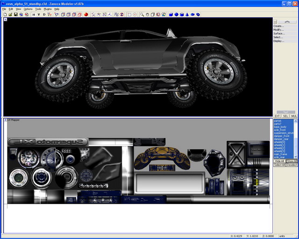This screenshot has width=299, height=239.
Task: Expand the Modify... panel
Action: (x=279, y=30)
